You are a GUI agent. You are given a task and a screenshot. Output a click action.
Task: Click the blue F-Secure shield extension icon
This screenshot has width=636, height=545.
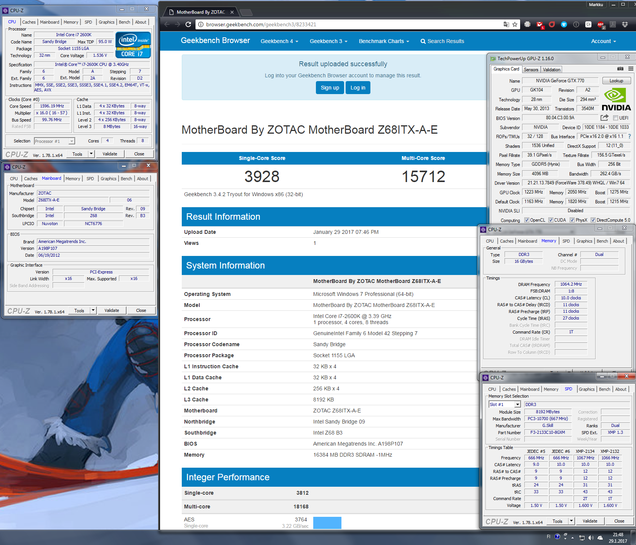(564, 24)
